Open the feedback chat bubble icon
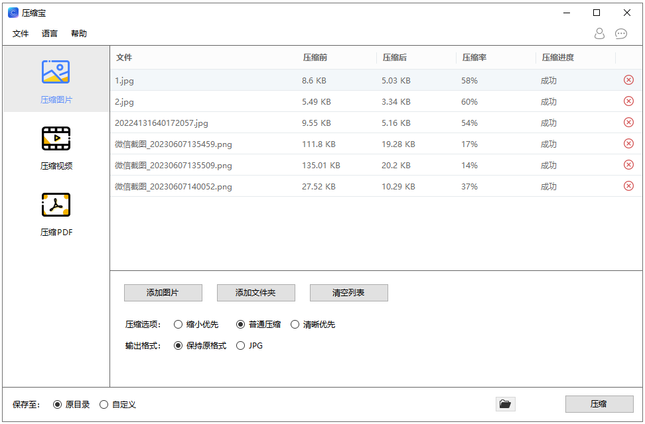 pyautogui.click(x=621, y=34)
